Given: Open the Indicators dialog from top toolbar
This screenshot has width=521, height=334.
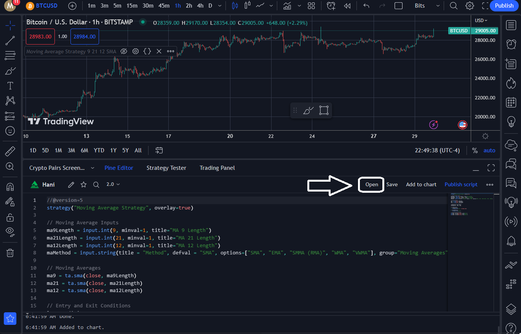Looking at the screenshot, I should (287, 6).
